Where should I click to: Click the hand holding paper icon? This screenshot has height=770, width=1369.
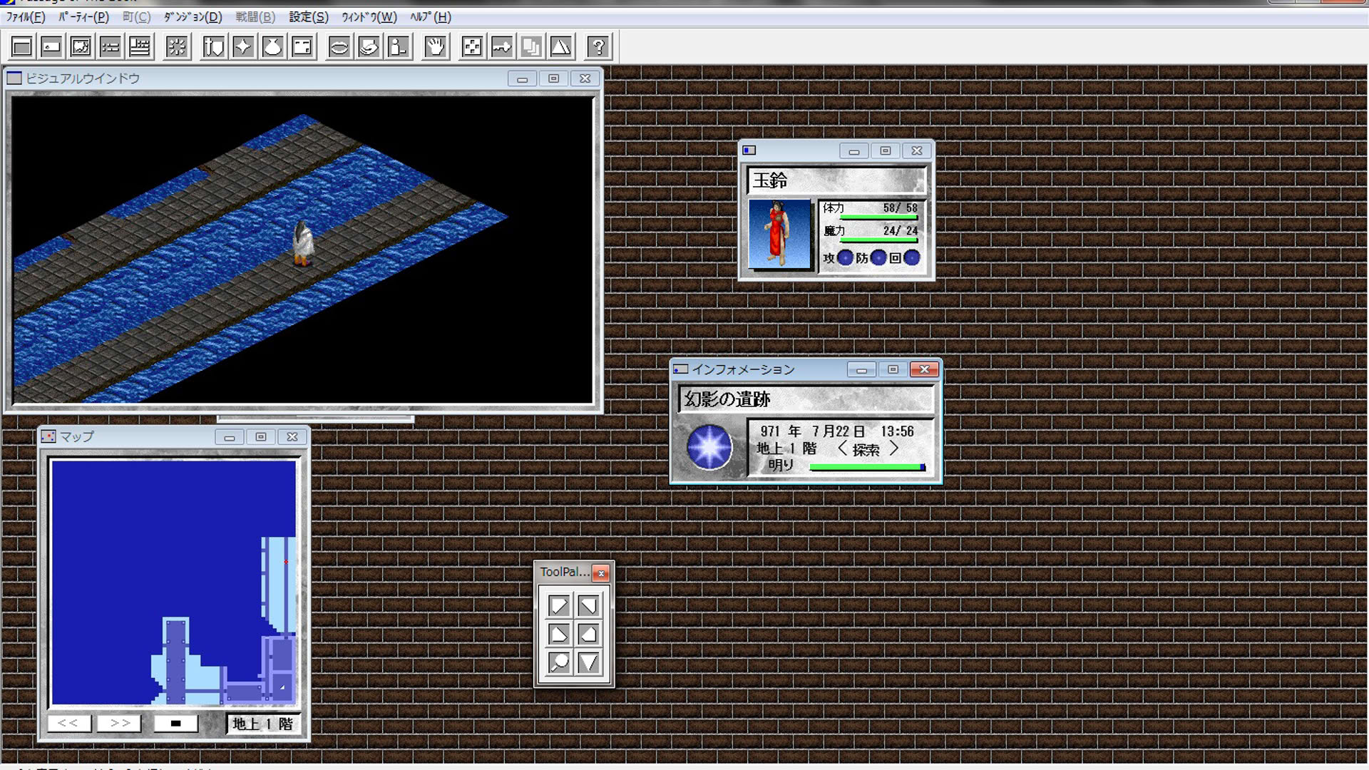point(369,47)
